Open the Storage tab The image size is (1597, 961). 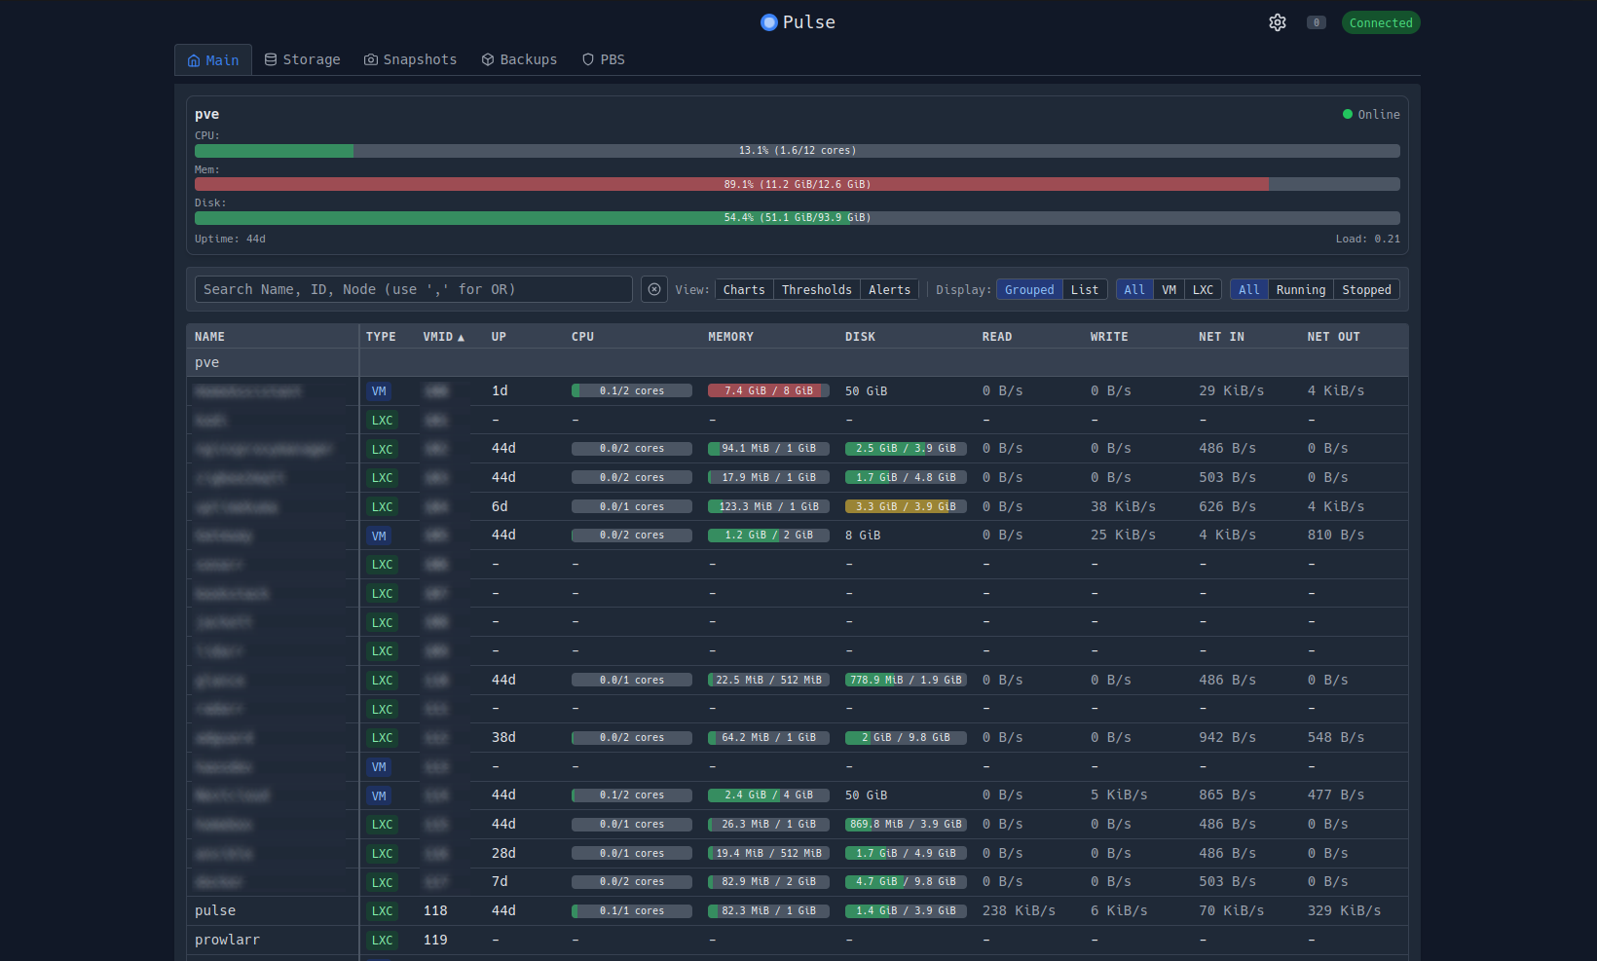(302, 59)
